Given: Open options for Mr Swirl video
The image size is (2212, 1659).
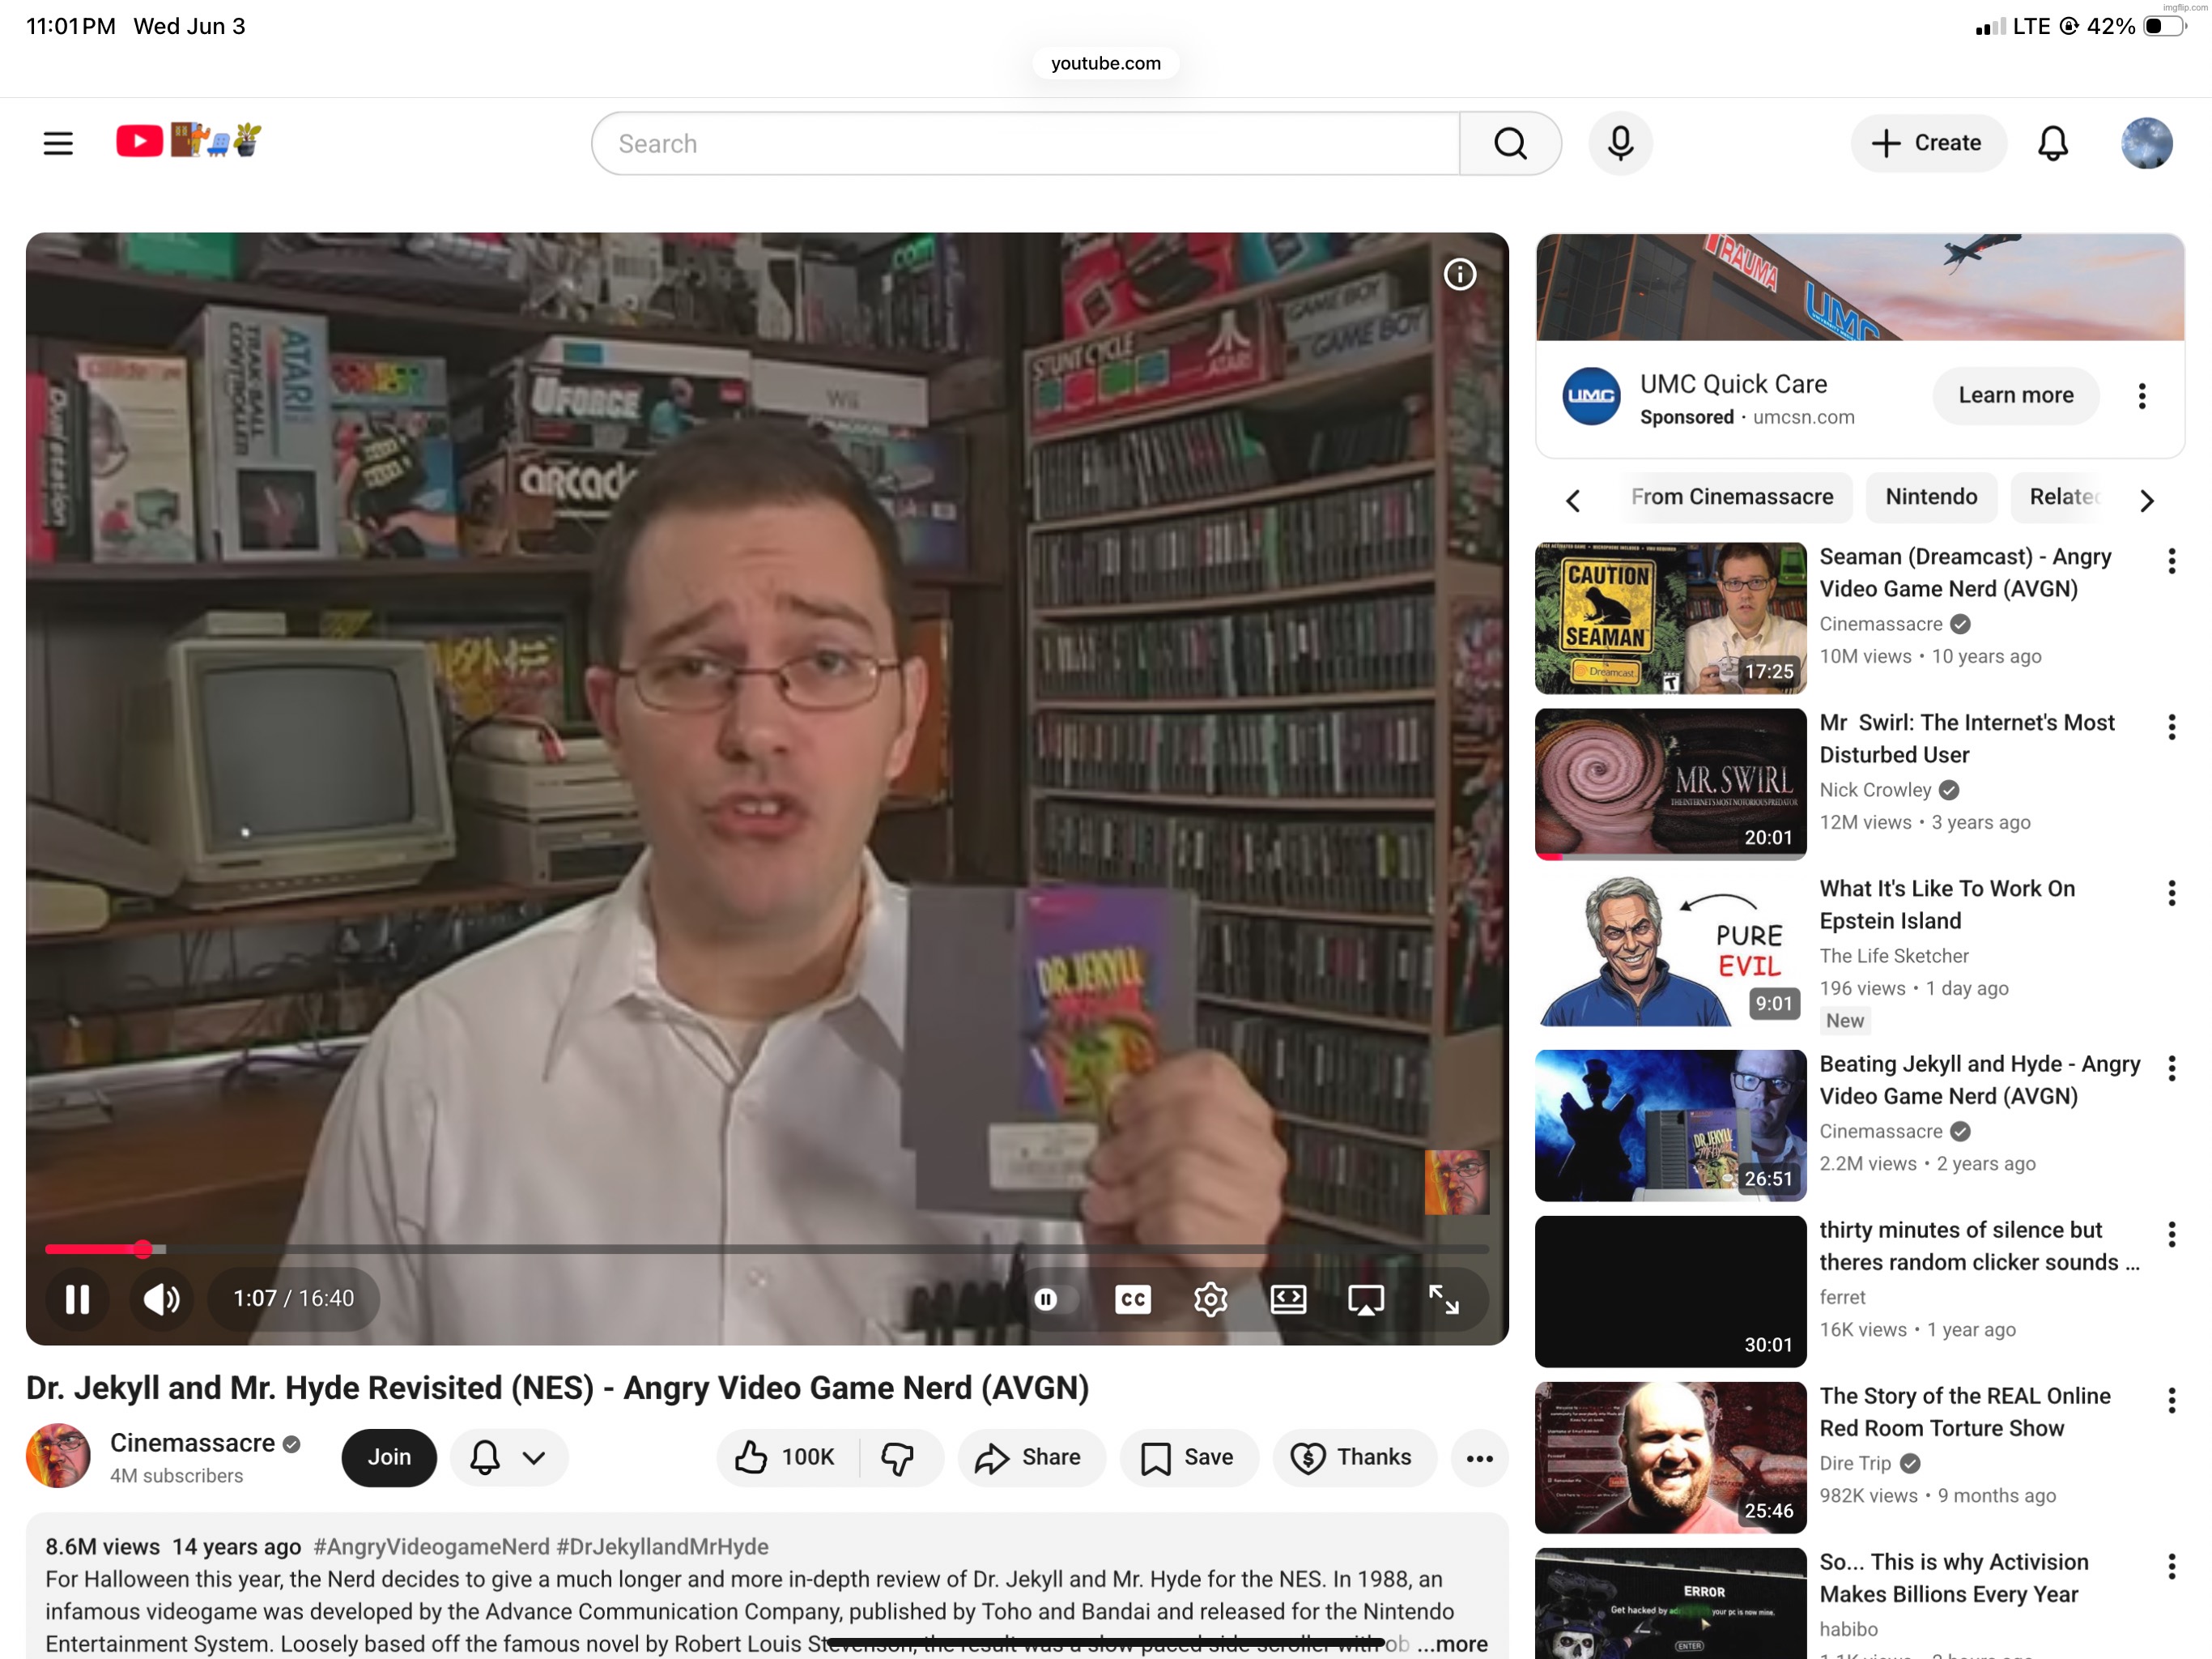Looking at the screenshot, I should pos(2171,727).
